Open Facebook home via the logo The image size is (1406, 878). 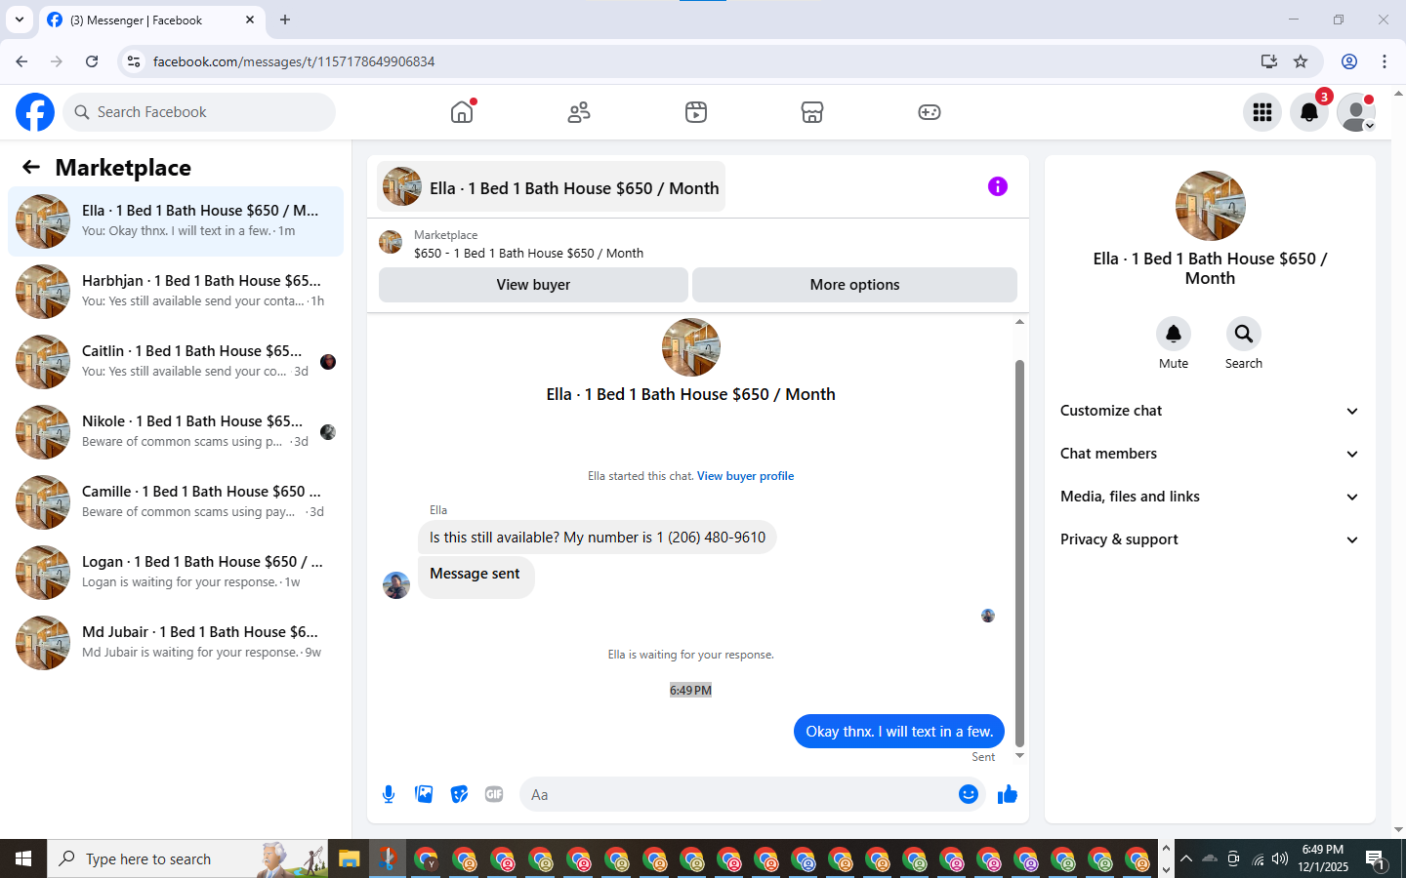[35, 112]
